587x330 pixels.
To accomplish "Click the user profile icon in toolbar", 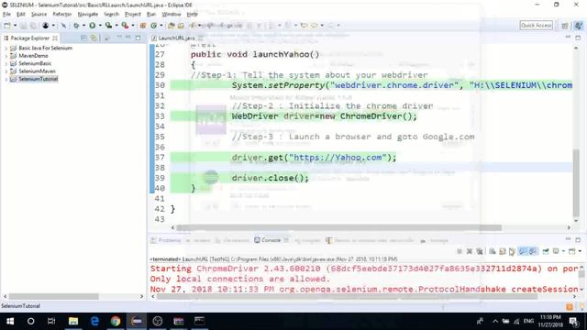I will click(x=45, y=26).
